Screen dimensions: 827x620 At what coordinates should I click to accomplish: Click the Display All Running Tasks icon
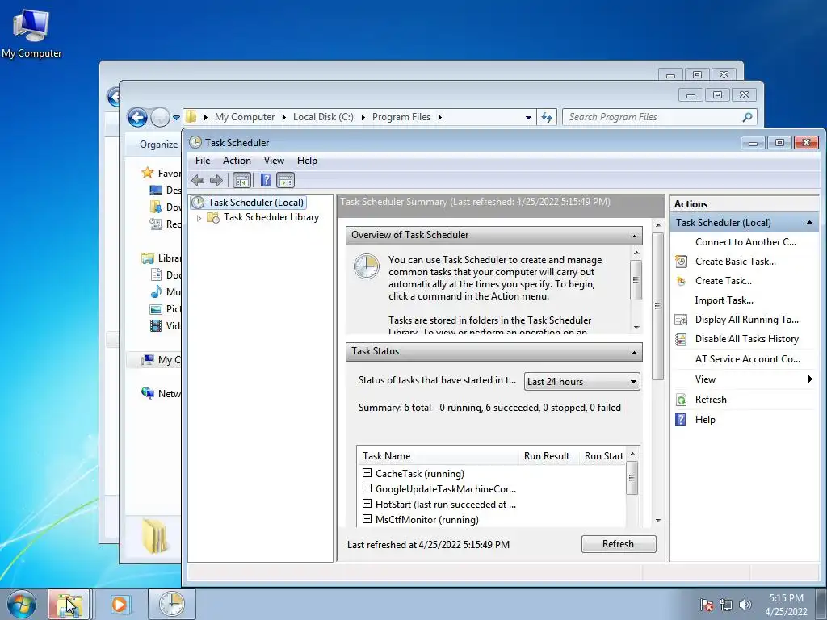click(681, 320)
